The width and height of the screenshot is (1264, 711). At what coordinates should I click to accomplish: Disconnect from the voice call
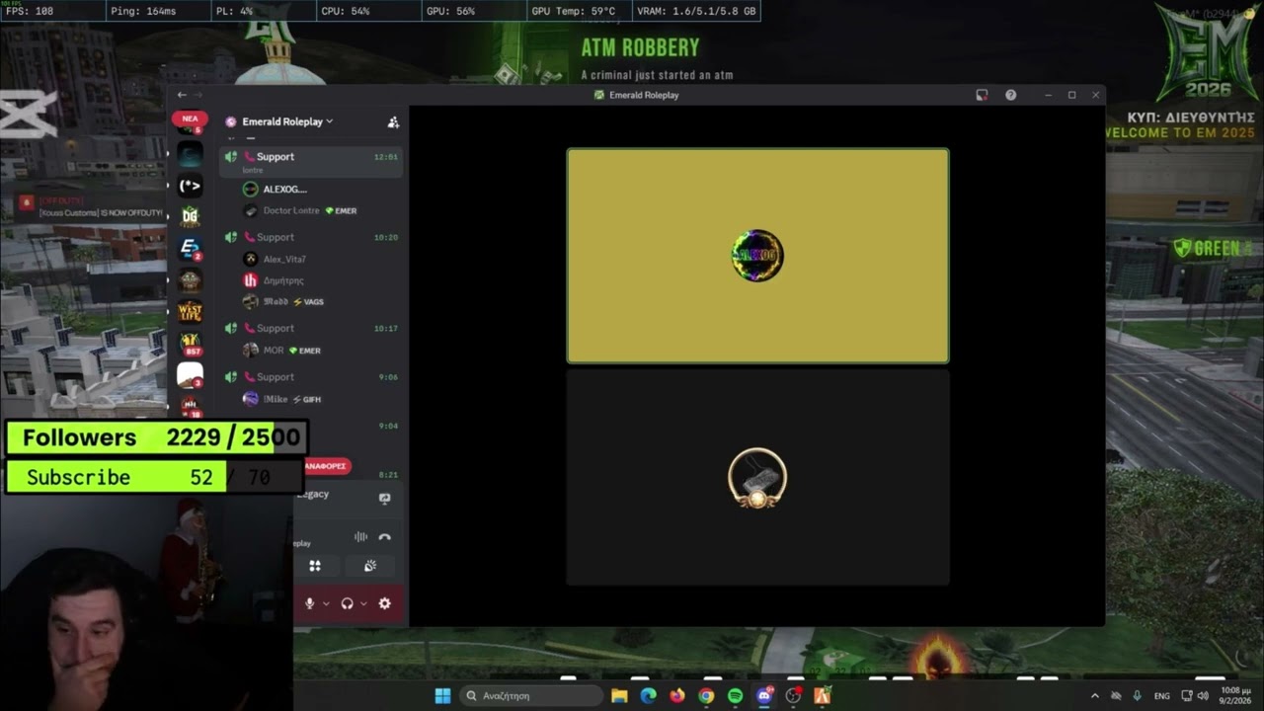point(384,537)
